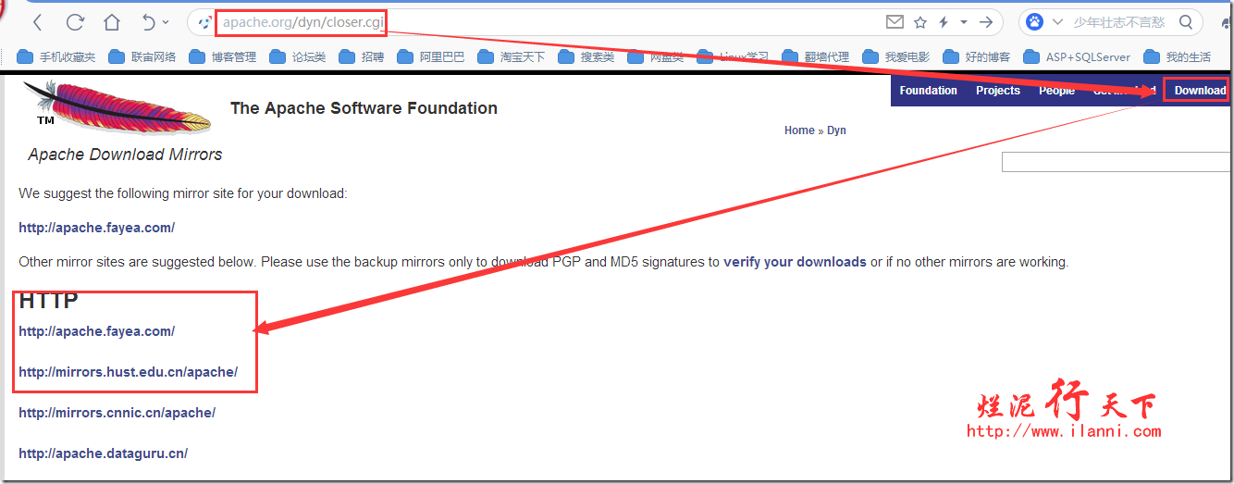Click search magnifier icon in search box

tap(1186, 22)
